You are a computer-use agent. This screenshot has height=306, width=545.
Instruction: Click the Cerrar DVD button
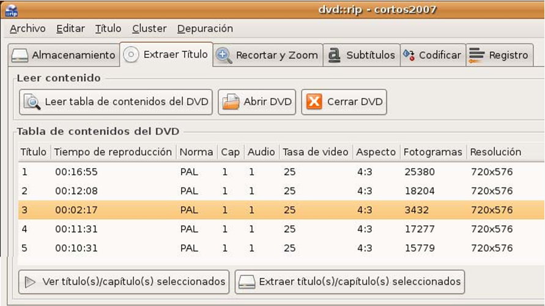(x=344, y=102)
